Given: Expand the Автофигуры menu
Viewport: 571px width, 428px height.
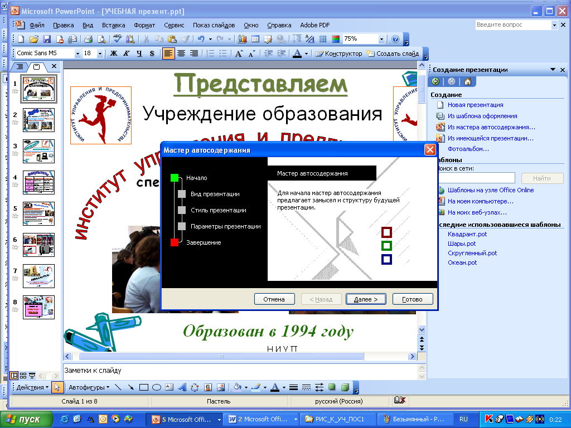Looking at the screenshot, I should pos(89,387).
